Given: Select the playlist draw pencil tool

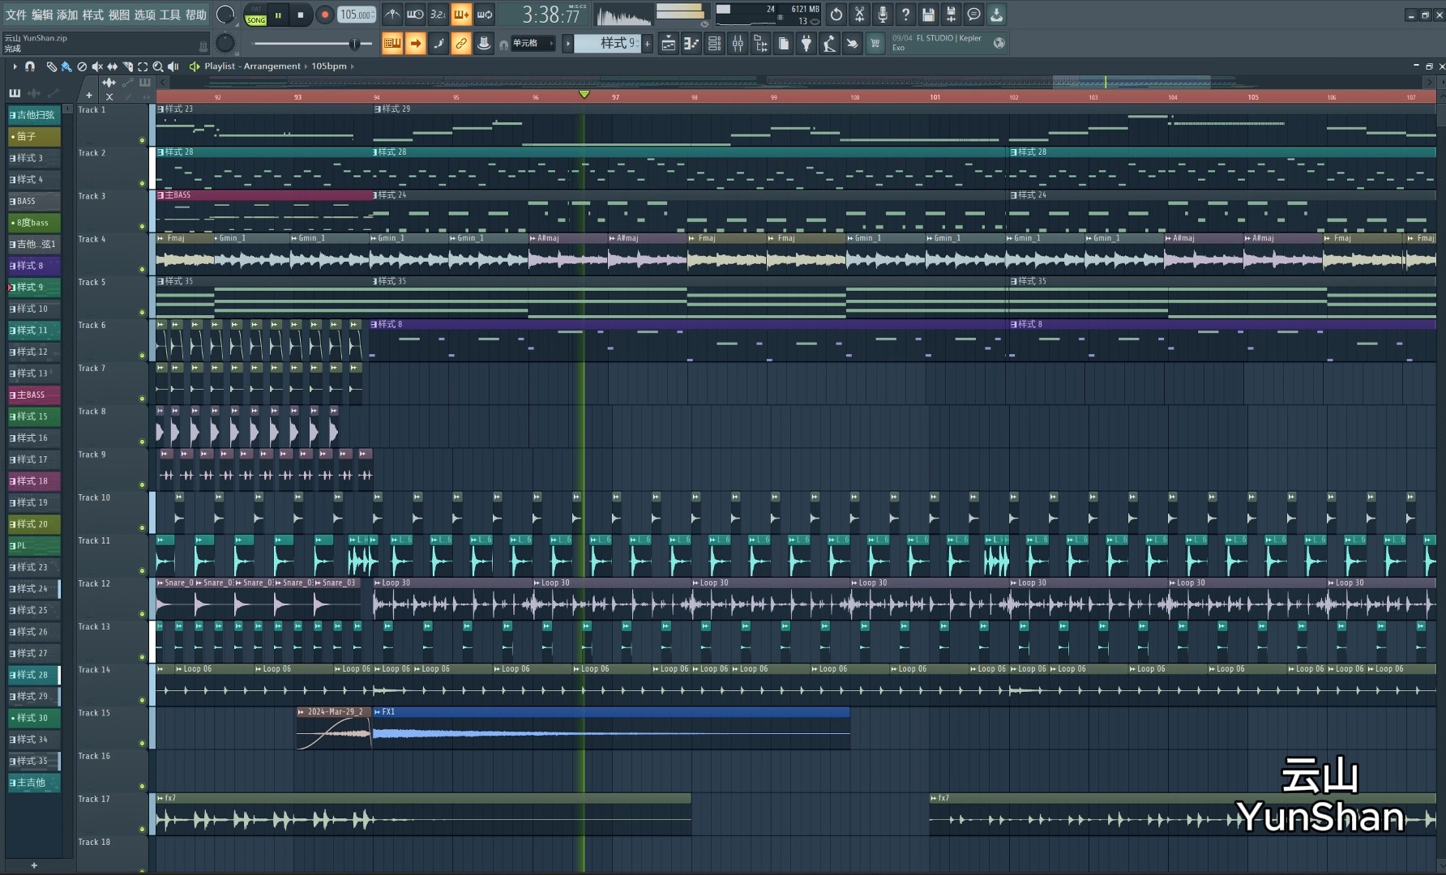Looking at the screenshot, I should [51, 66].
